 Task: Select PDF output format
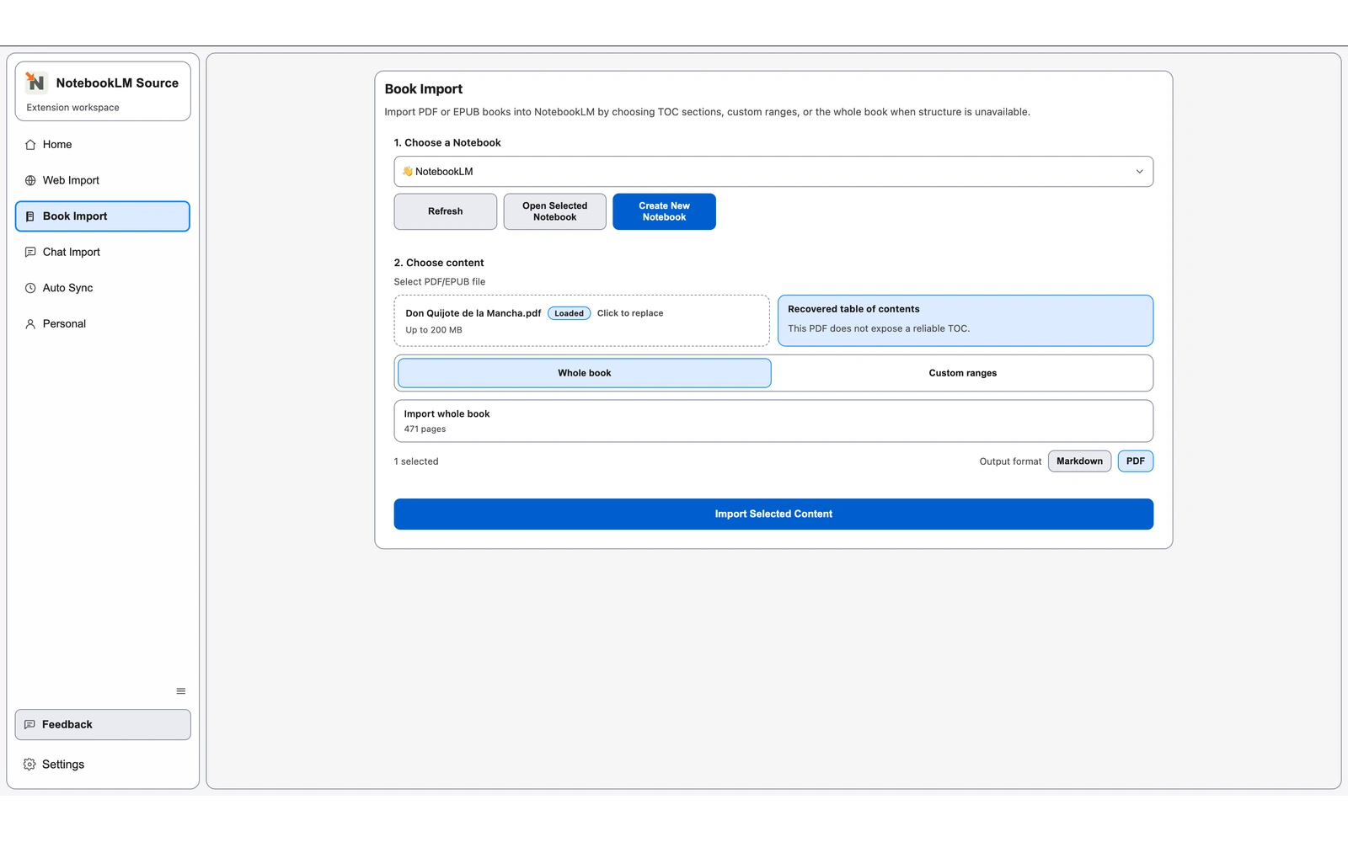coord(1135,461)
